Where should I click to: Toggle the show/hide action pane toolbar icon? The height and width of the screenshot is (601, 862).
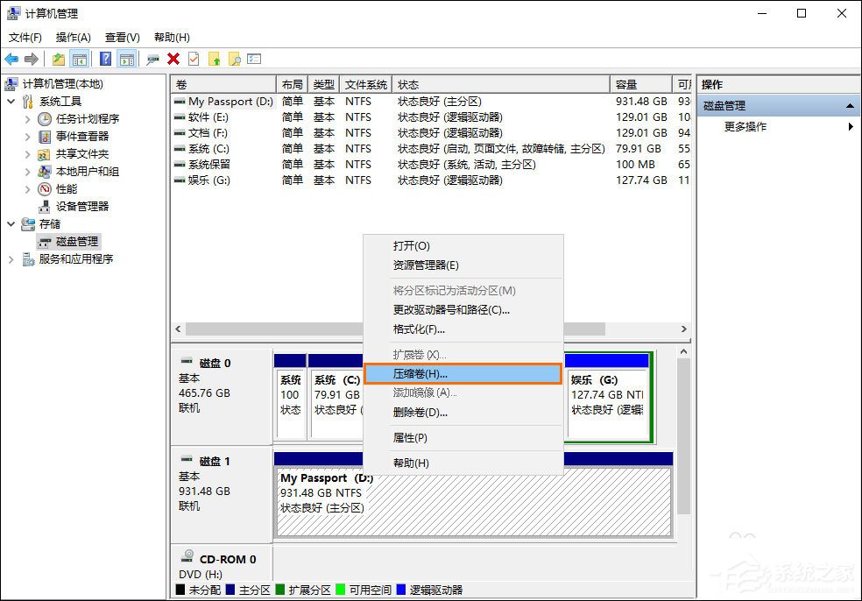pos(128,59)
